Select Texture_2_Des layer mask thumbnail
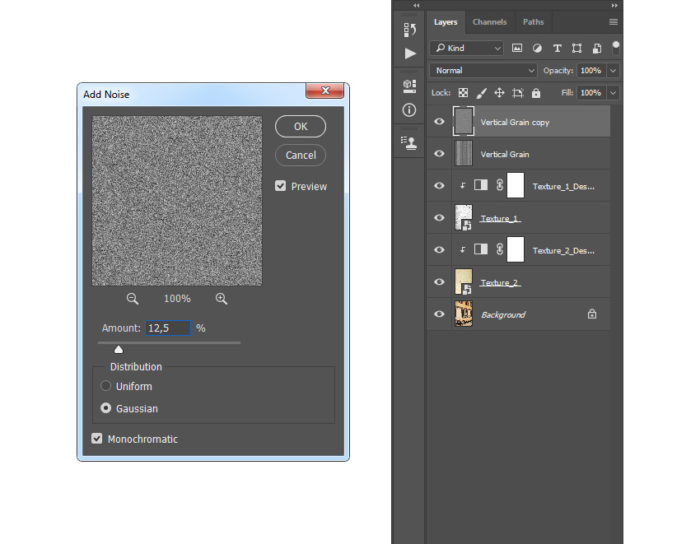700x544 pixels. 516,249
